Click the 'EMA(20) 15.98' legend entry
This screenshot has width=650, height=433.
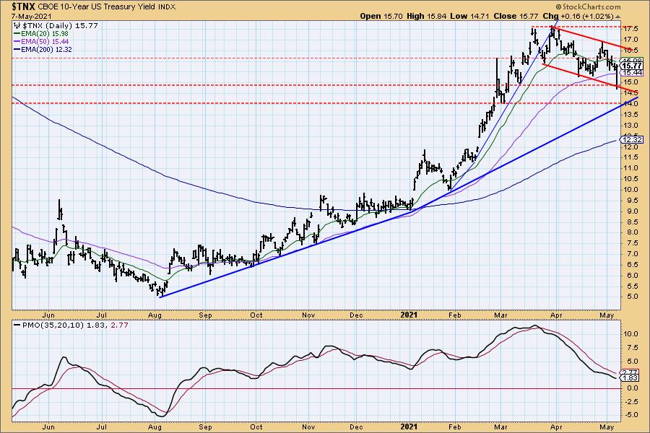tap(45, 34)
